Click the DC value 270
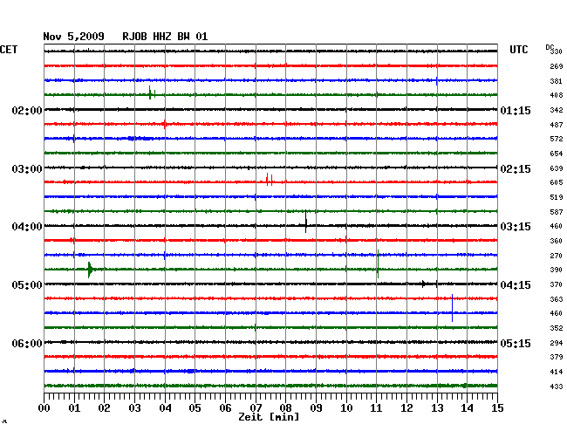Viewport: 567px width, 431px height. tap(557, 256)
